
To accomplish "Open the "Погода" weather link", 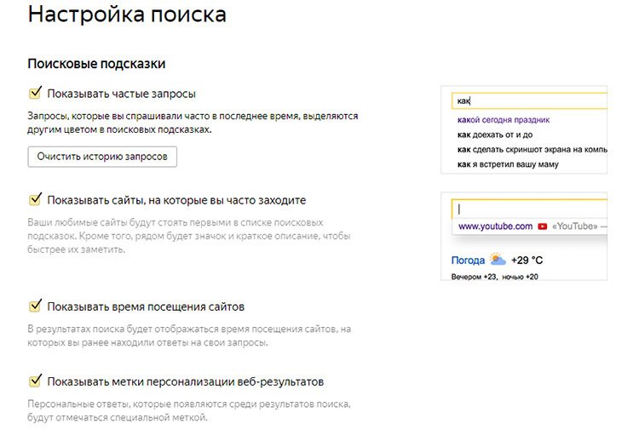I will coord(467,260).
